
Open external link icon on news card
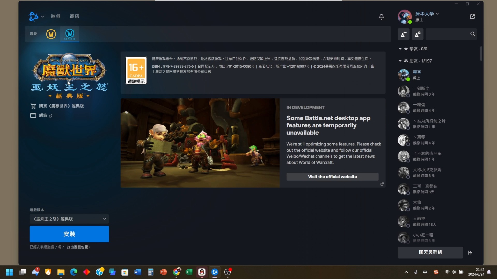tap(382, 184)
